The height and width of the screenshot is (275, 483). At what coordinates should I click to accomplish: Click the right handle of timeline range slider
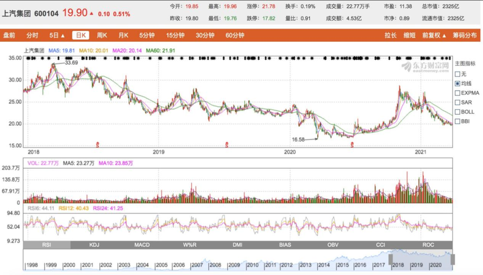pyautogui.click(x=453, y=259)
